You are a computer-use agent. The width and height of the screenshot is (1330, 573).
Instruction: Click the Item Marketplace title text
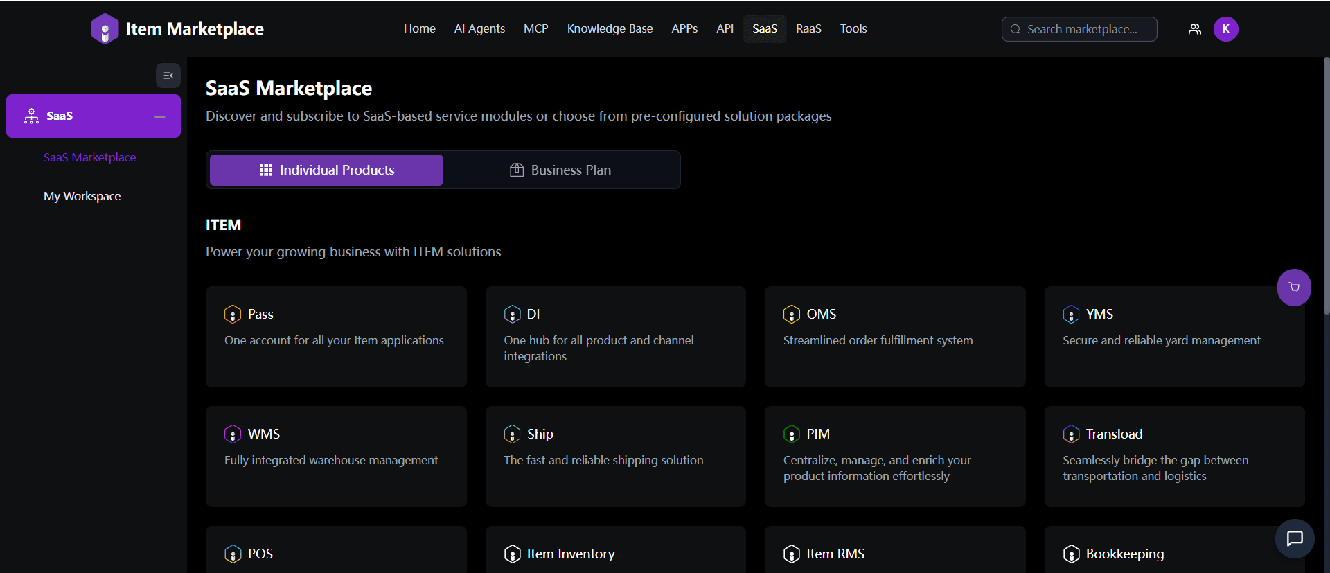pos(195,29)
